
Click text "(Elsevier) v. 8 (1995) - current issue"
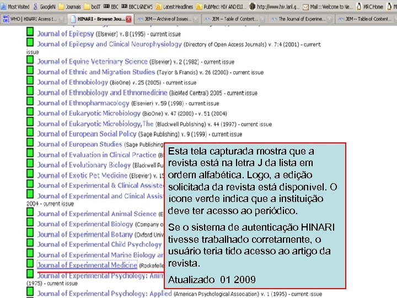point(138,34)
